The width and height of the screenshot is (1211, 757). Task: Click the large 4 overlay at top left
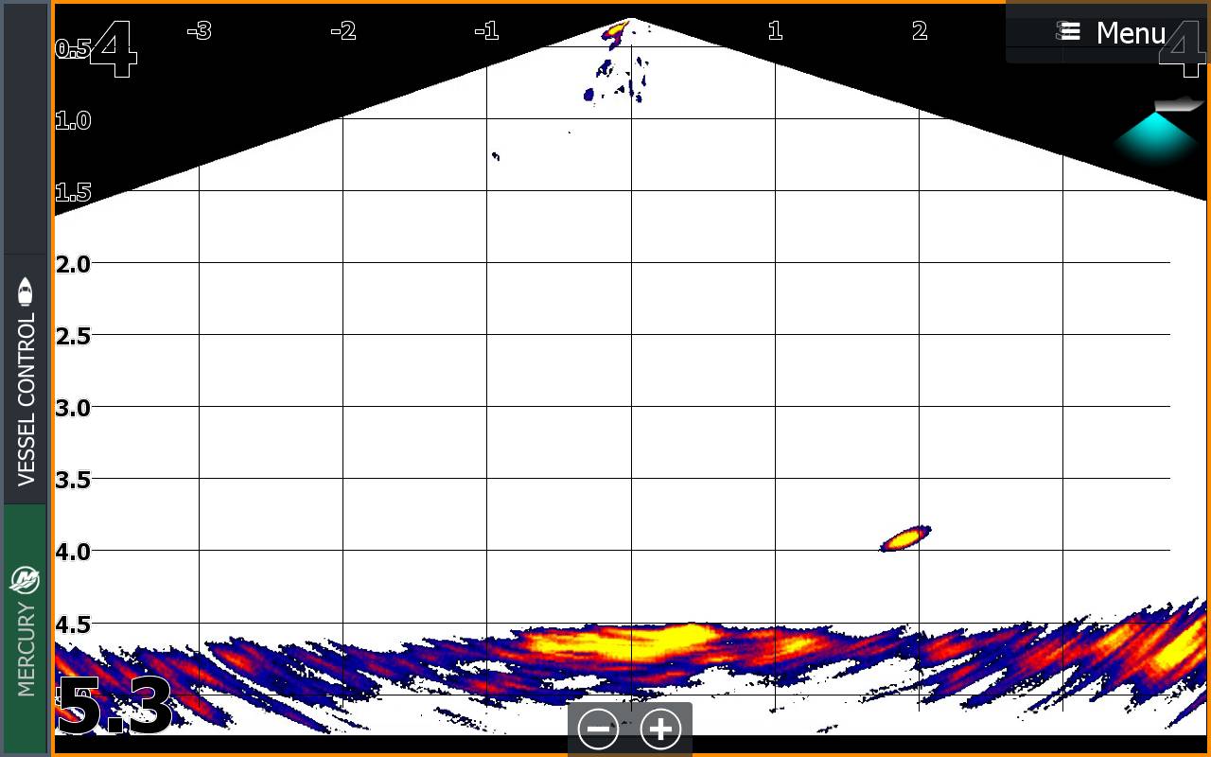click(x=114, y=49)
